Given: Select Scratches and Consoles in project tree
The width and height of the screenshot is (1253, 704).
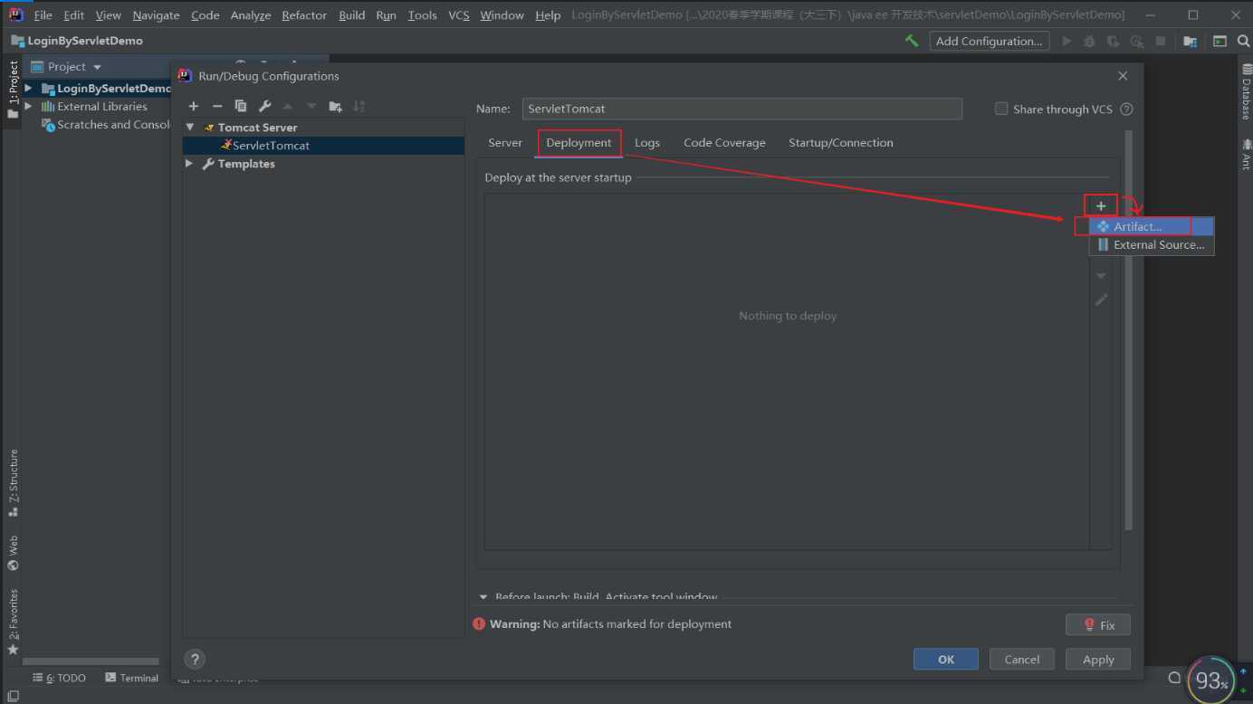Looking at the screenshot, I should (105, 125).
